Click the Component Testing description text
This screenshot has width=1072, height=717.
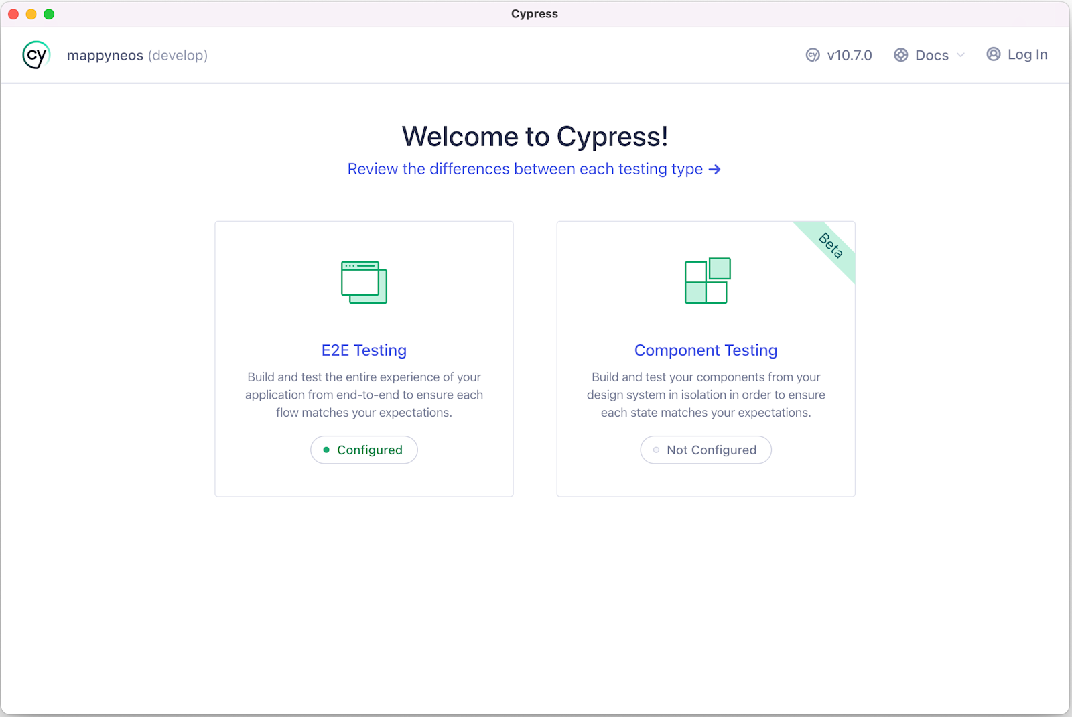pos(706,395)
